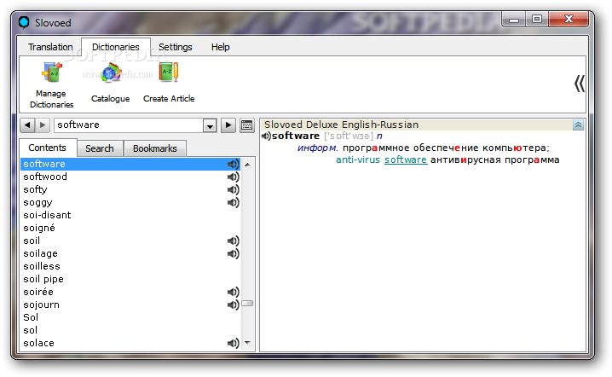Click the software search input field

click(129, 125)
